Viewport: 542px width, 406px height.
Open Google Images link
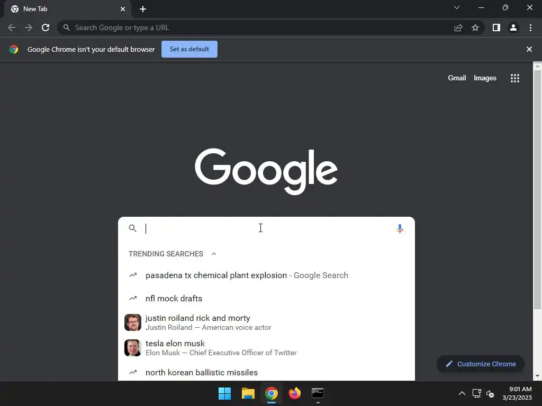click(485, 78)
